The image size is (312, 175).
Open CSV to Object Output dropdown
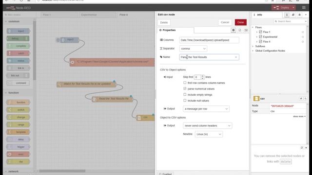[x=206, y=109]
